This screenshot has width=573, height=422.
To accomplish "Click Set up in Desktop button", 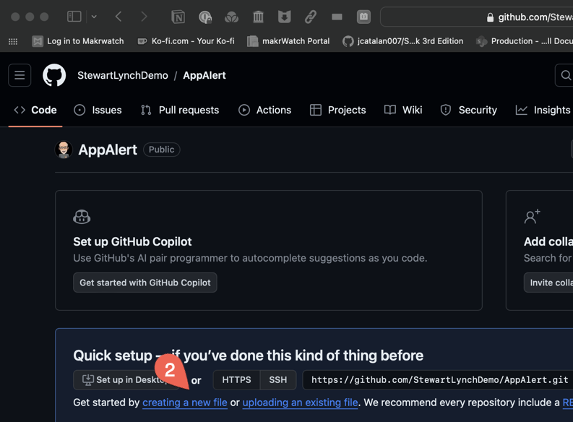I will tap(126, 380).
